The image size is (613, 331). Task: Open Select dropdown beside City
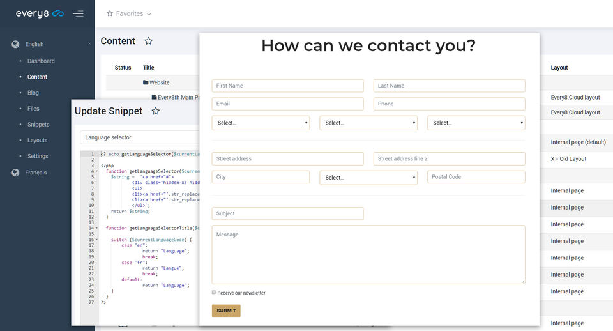(x=368, y=178)
